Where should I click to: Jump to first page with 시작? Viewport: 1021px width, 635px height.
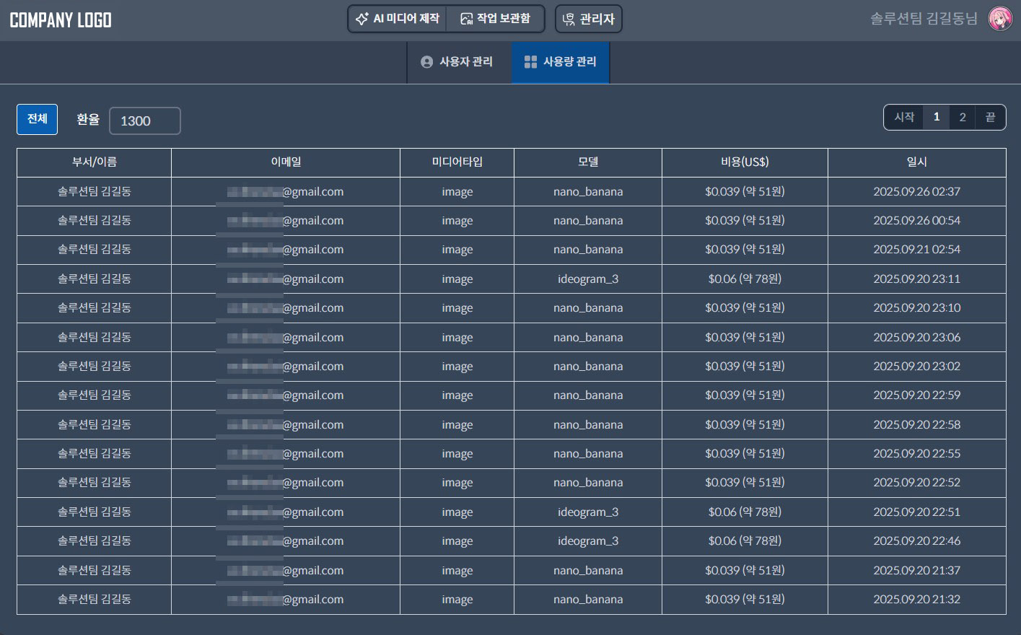(904, 117)
